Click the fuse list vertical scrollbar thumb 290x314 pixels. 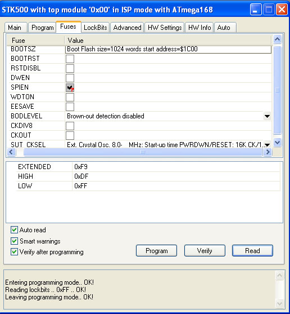278,90
